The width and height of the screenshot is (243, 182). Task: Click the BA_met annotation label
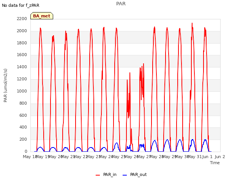(x=42, y=16)
